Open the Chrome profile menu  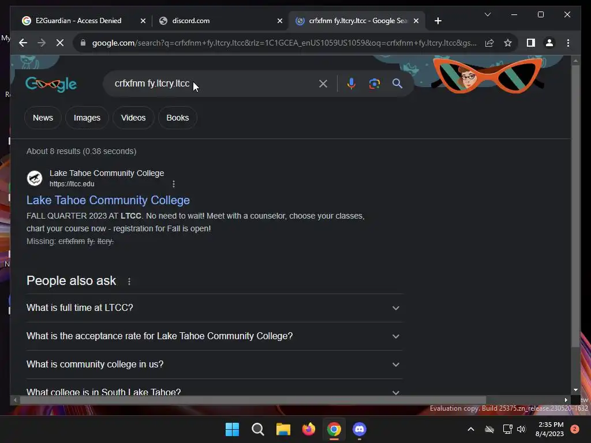pyautogui.click(x=549, y=43)
